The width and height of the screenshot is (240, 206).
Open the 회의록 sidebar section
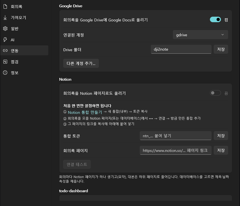pos(25,7)
